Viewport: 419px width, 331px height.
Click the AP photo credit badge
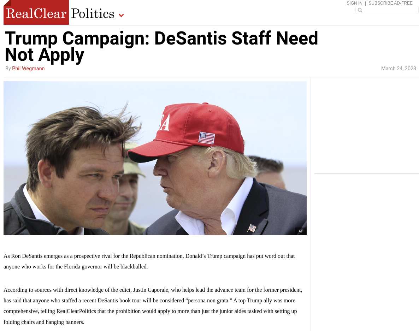click(301, 231)
